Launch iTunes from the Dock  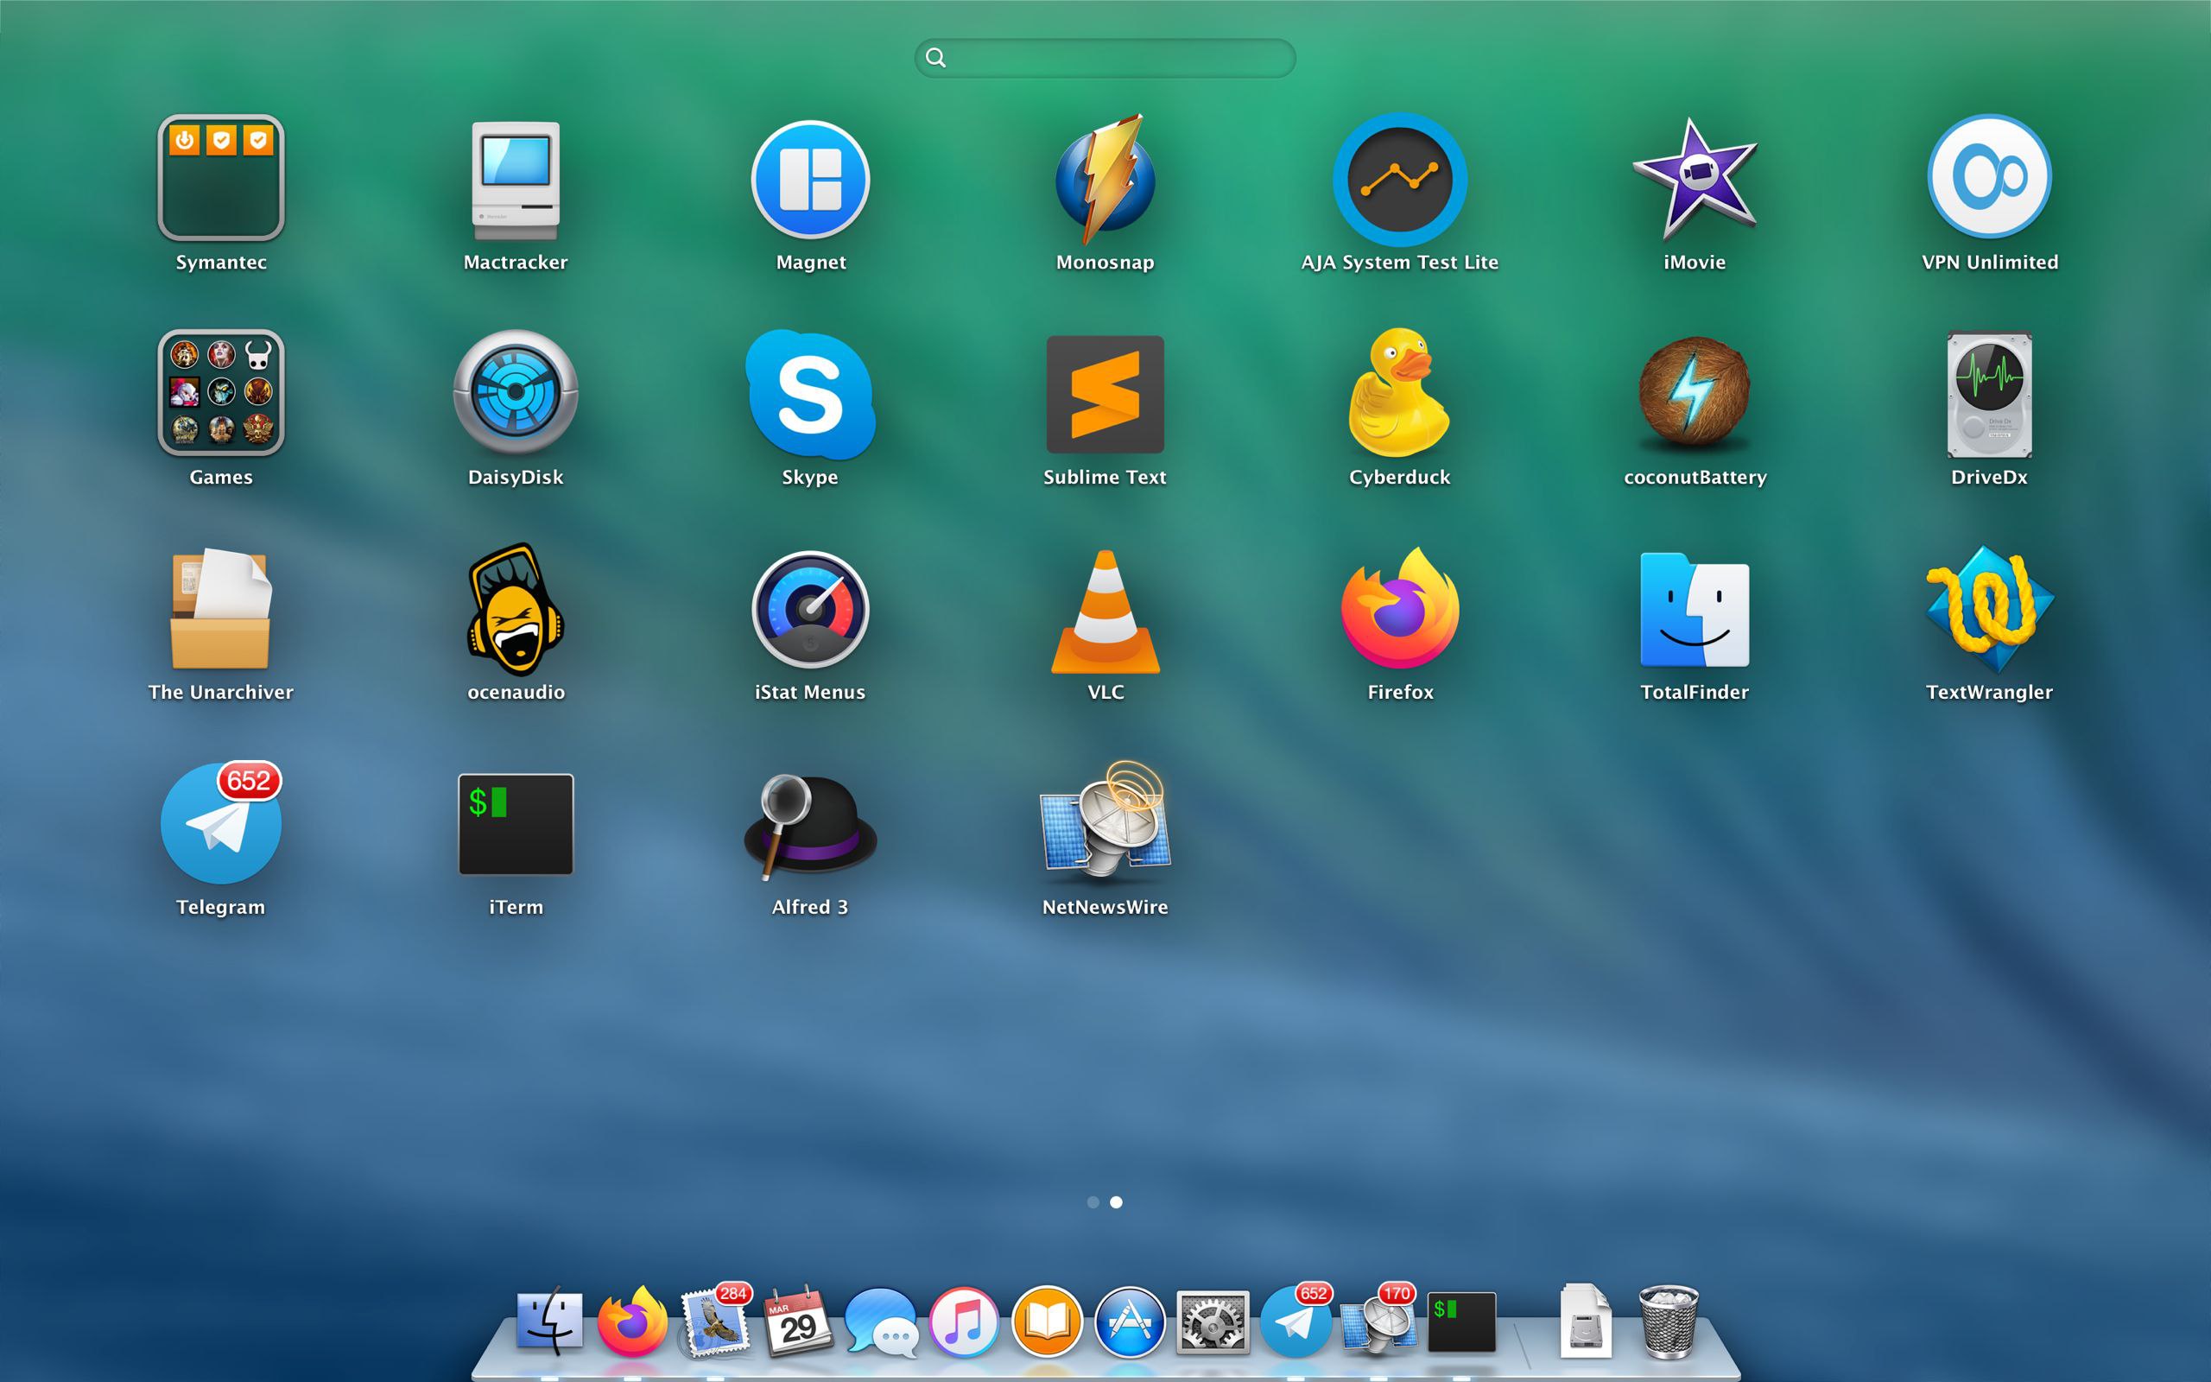pos(964,1322)
